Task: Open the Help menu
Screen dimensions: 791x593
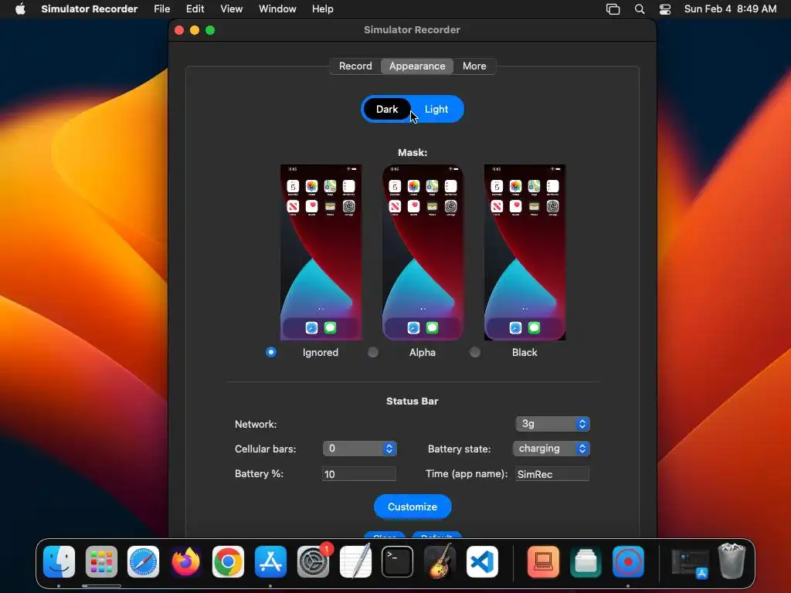Action: (322, 9)
